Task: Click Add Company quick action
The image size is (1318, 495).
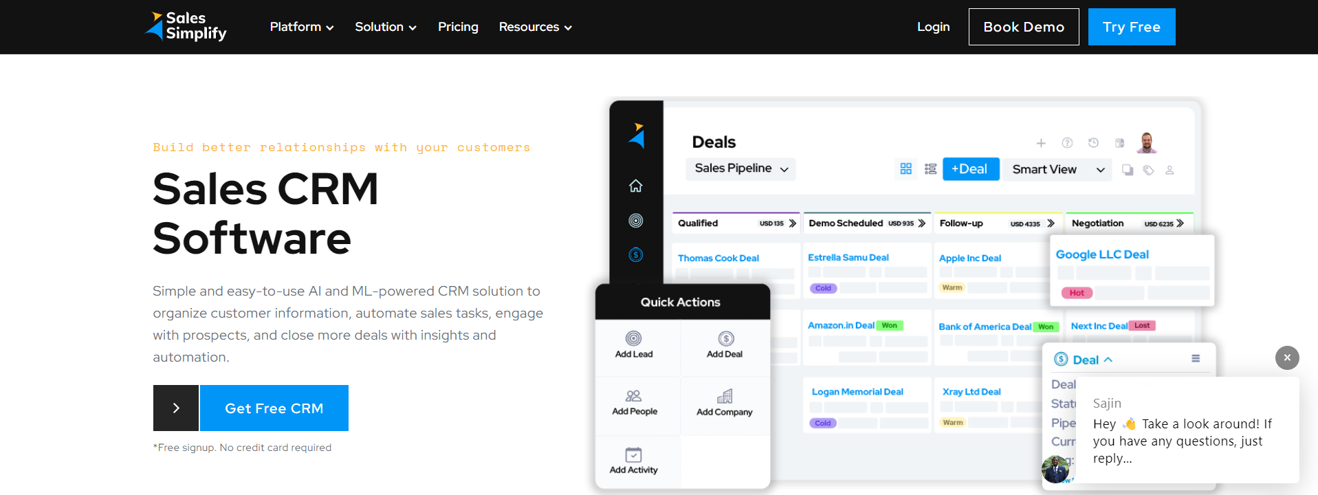Action: pyautogui.click(x=725, y=403)
